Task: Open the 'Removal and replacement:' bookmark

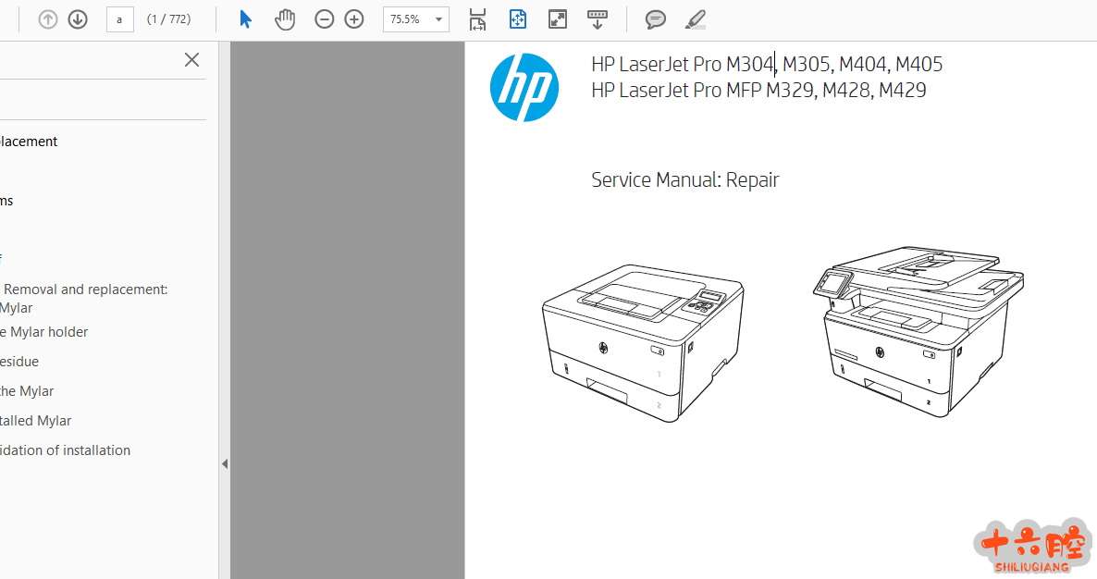Action: (x=86, y=289)
